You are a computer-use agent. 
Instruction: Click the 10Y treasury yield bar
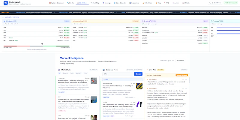[228, 33]
